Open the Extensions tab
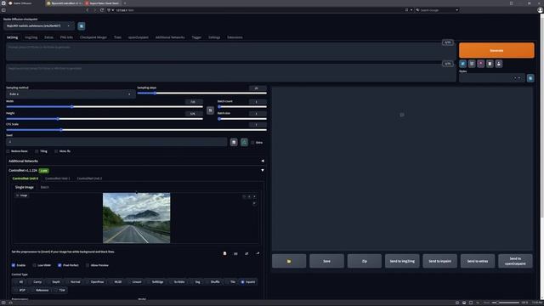544x306 pixels. point(235,37)
